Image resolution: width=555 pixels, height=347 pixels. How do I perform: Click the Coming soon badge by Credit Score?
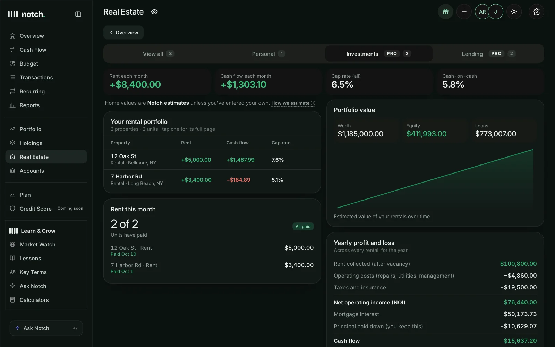tap(70, 208)
